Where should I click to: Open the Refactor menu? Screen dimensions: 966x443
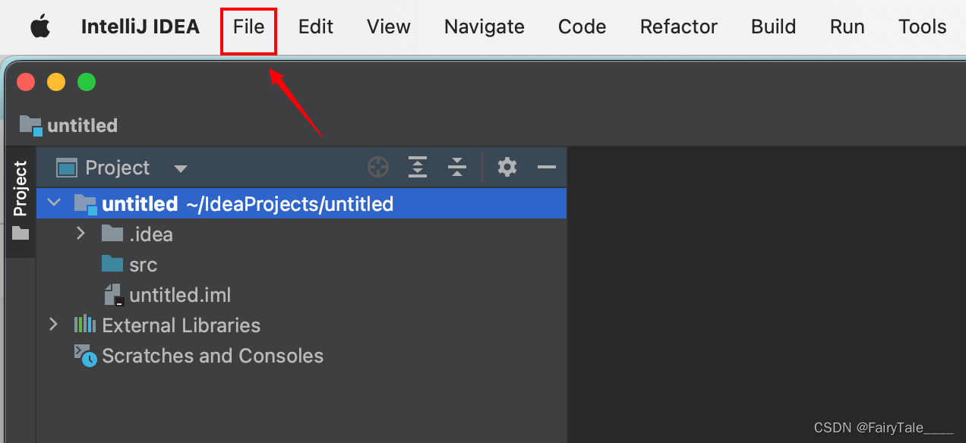coord(678,27)
